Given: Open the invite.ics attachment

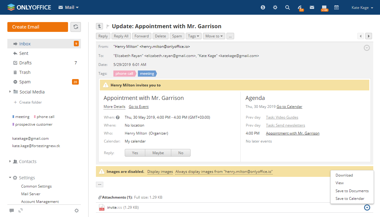Looking at the screenshot, I should [x=112, y=207].
